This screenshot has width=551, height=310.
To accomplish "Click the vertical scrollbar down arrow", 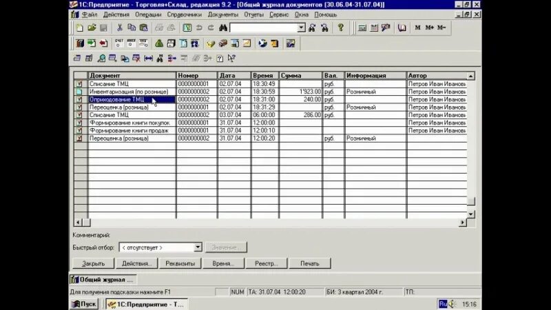I will pos(471,214).
